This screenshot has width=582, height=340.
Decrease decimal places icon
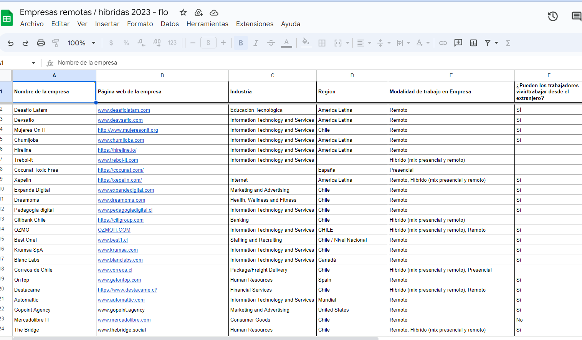141,43
